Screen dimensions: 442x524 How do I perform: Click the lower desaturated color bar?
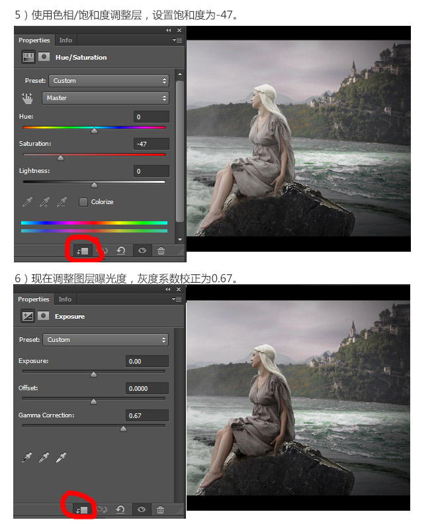tap(94, 231)
